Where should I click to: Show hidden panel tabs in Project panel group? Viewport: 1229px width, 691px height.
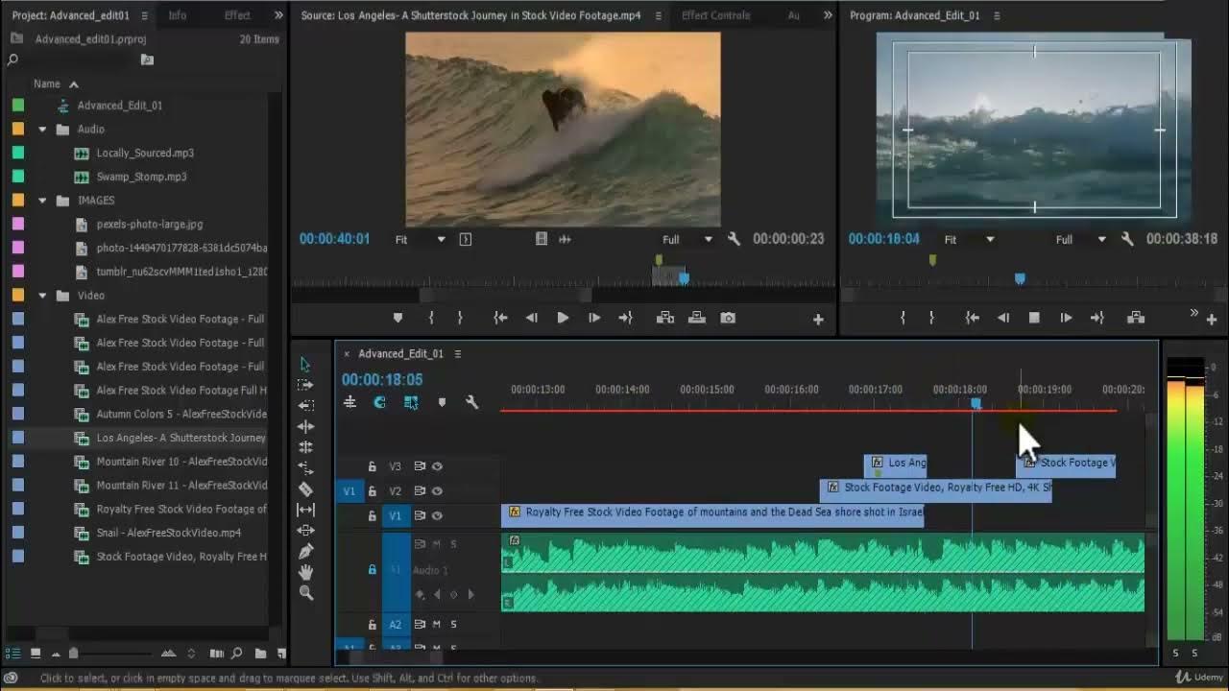tap(278, 15)
